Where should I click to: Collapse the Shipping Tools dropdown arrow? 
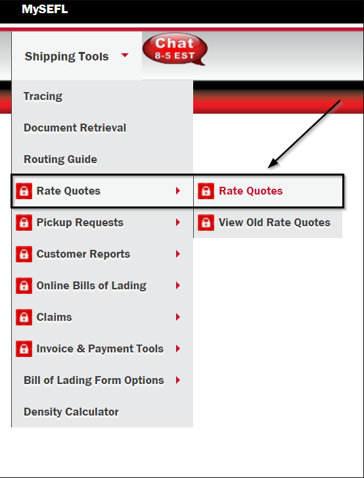pyautogui.click(x=125, y=55)
